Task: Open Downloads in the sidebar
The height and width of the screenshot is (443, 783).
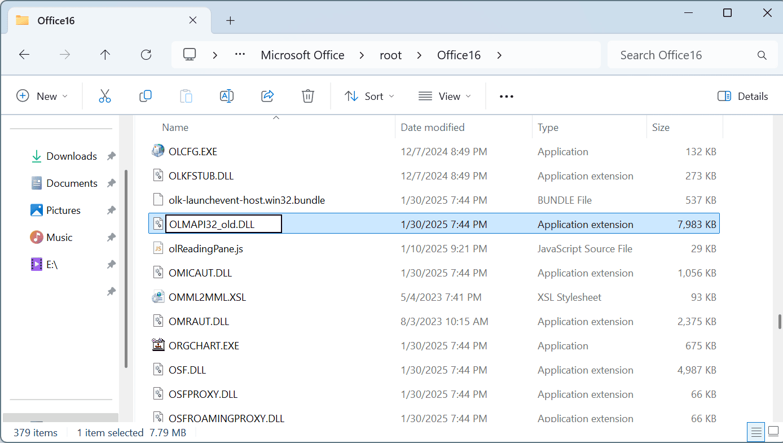Action: tap(72, 156)
